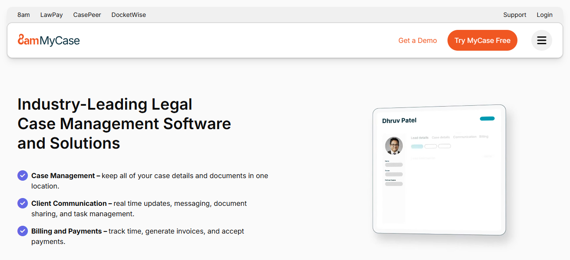Select DocketWise in the top bar
Screen dimensions: 570x260
click(129, 15)
